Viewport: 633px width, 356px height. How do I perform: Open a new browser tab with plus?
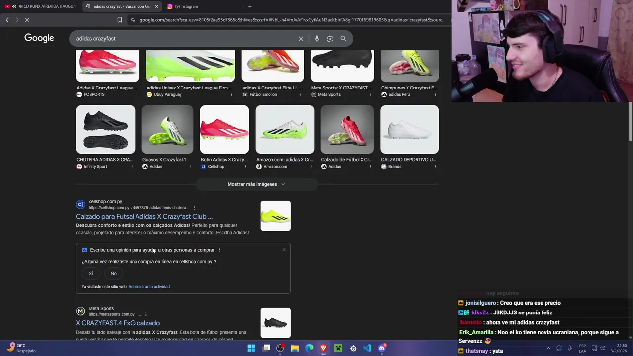click(250, 6)
